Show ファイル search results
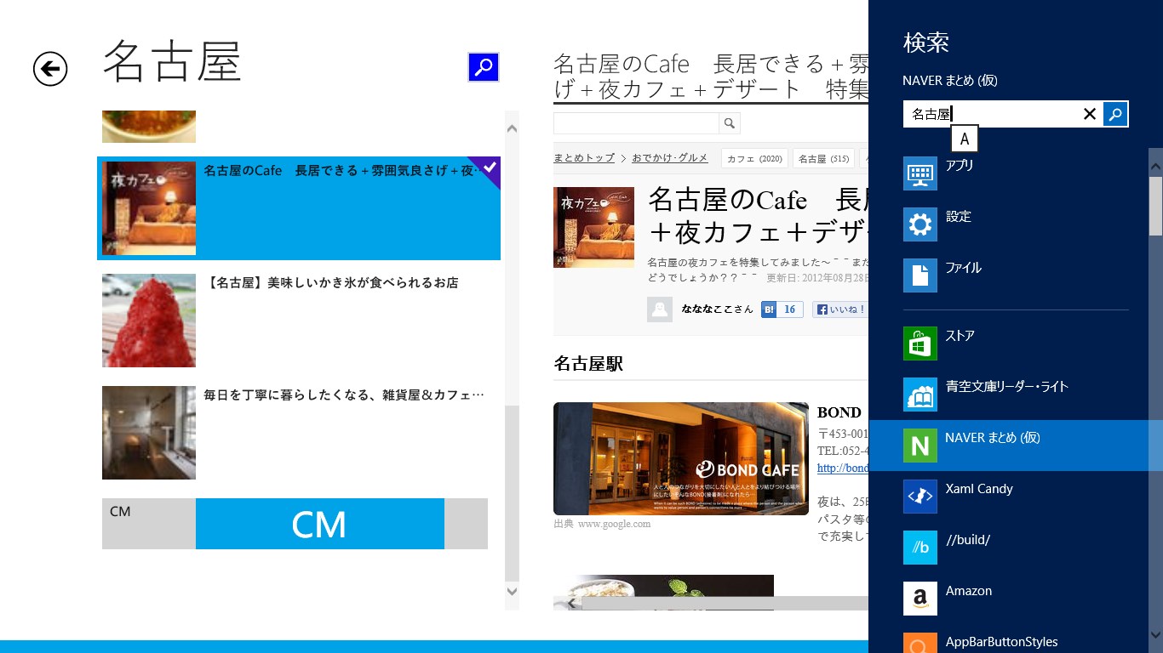The height and width of the screenshot is (653, 1163). point(961,267)
